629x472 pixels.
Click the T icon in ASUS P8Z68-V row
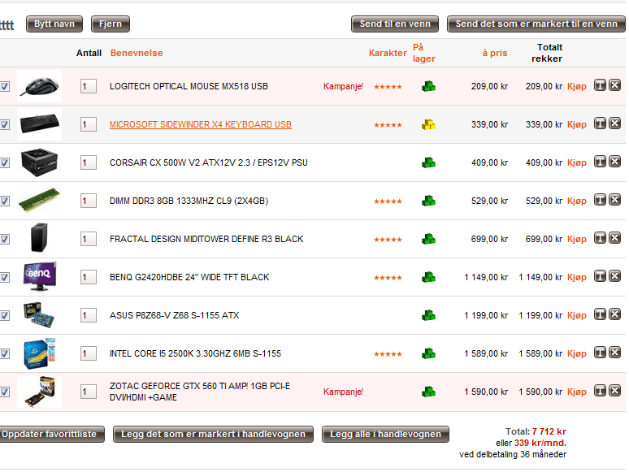click(x=600, y=314)
